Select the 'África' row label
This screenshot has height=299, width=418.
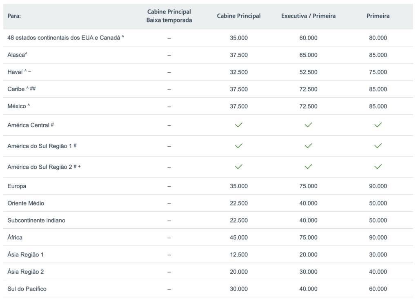[x=15, y=237]
